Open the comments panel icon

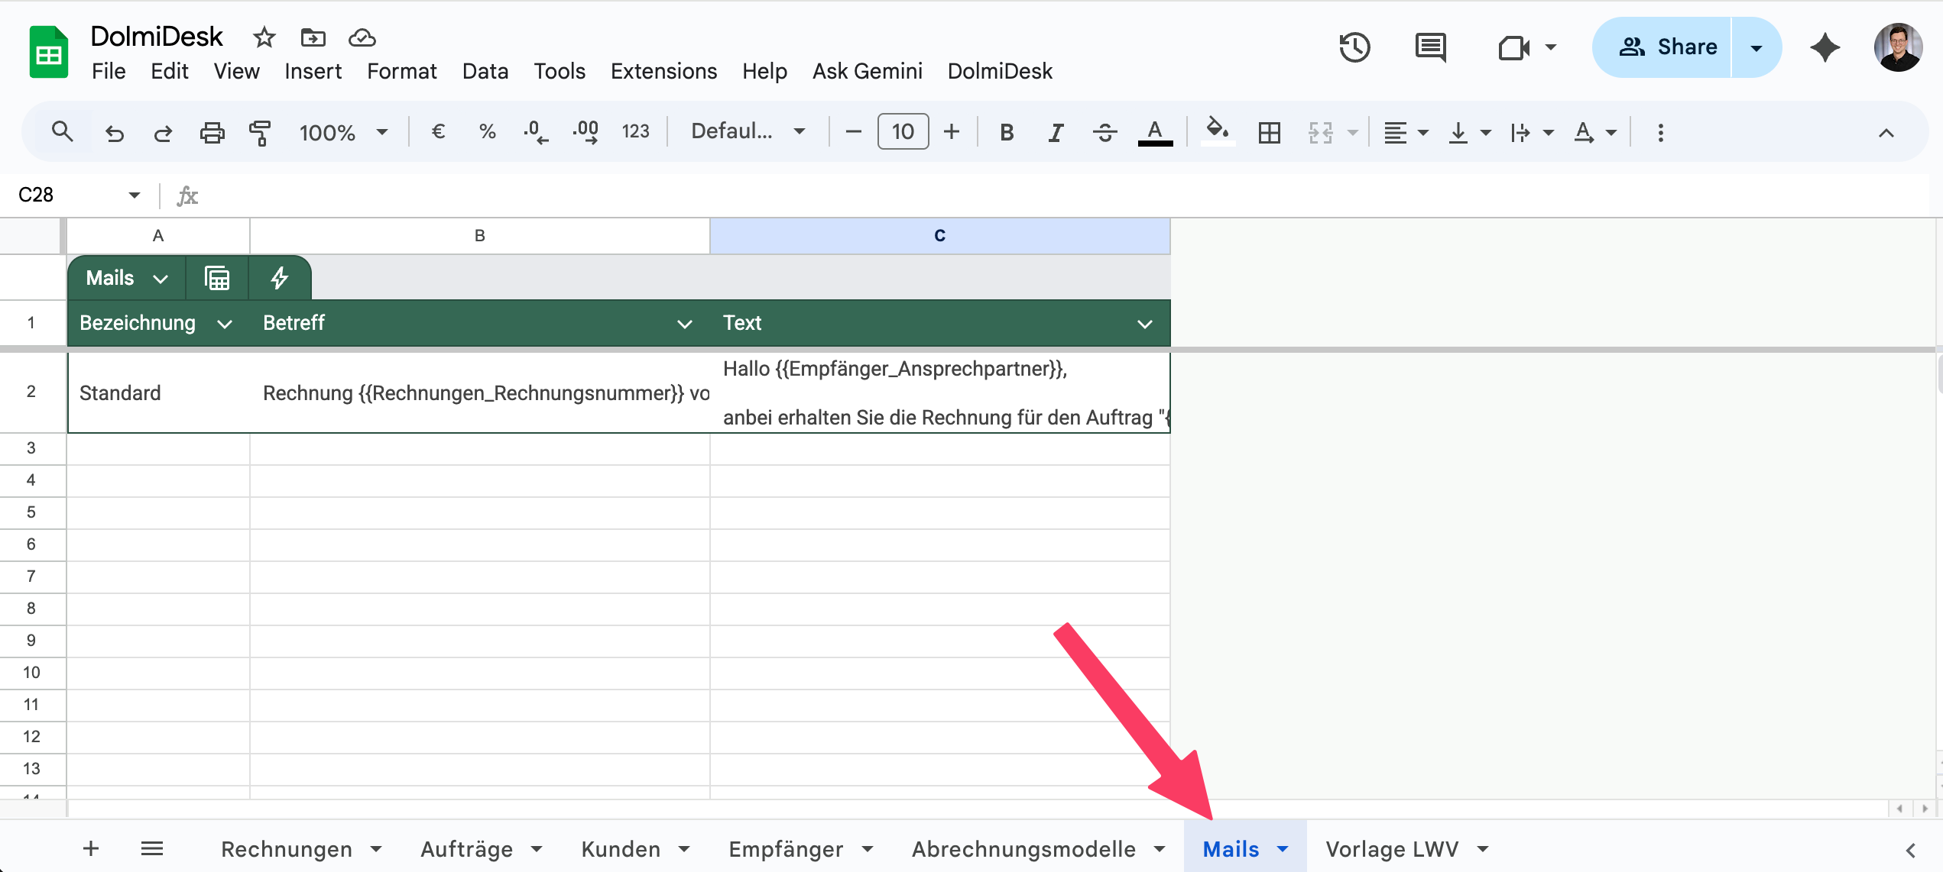pos(1430,47)
